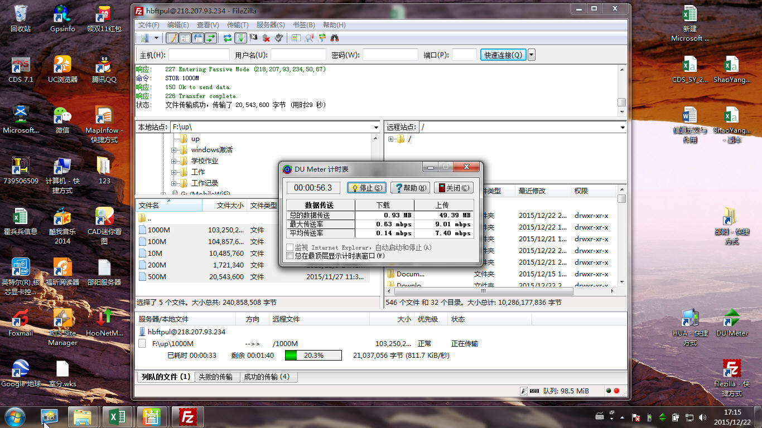Cancel current operation flag icon
The width and height of the screenshot is (762, 428).
(253, 38)
